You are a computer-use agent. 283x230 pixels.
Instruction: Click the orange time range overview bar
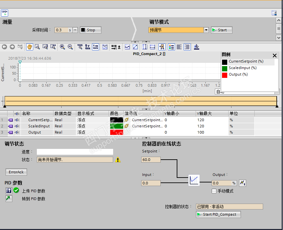click(141, 101)
